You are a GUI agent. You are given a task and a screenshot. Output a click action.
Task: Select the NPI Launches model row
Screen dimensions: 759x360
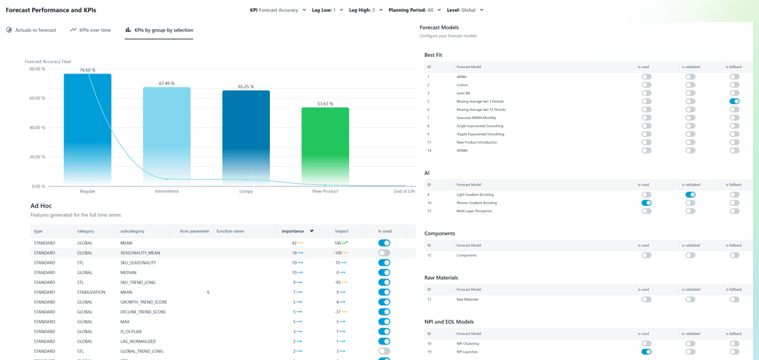468,352
